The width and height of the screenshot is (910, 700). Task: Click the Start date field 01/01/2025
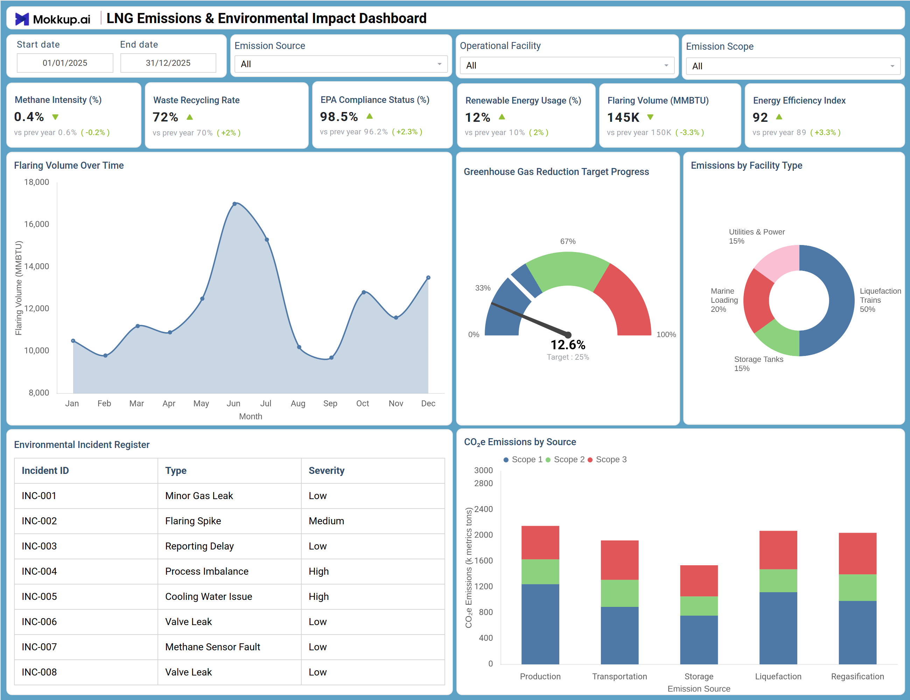click(65, 63)
